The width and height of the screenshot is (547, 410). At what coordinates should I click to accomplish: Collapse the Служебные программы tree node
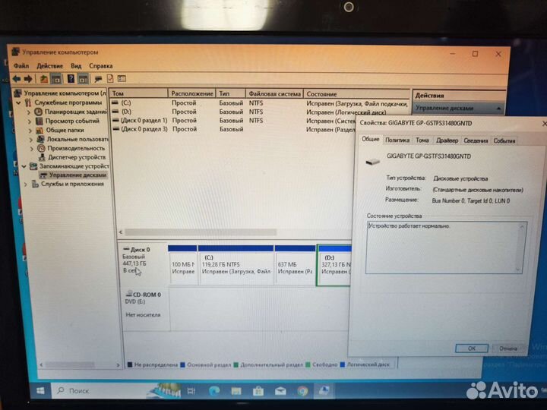point(19,103)
